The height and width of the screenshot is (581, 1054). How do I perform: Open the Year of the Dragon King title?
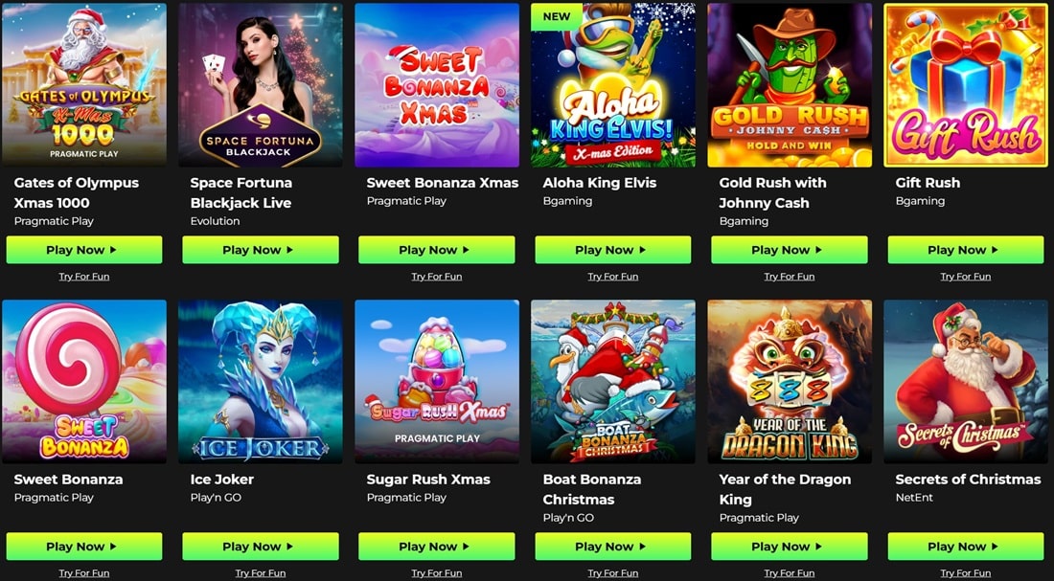pyautogui.click(x=785, y=490)
